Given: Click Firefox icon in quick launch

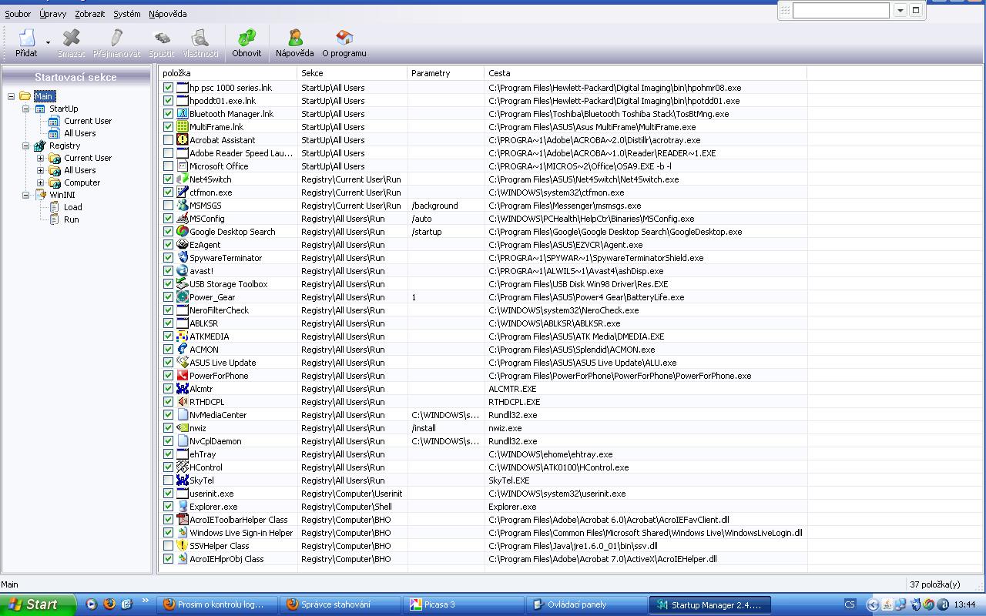Looking at the screenshot, I should tap(109, 604).
